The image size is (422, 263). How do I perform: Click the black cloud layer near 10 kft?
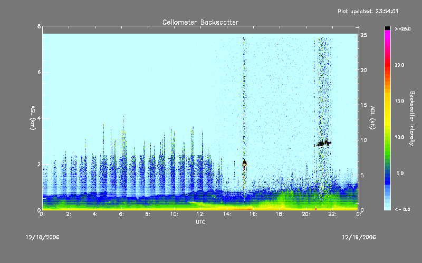pyautogui.click(x=323, y=143)
